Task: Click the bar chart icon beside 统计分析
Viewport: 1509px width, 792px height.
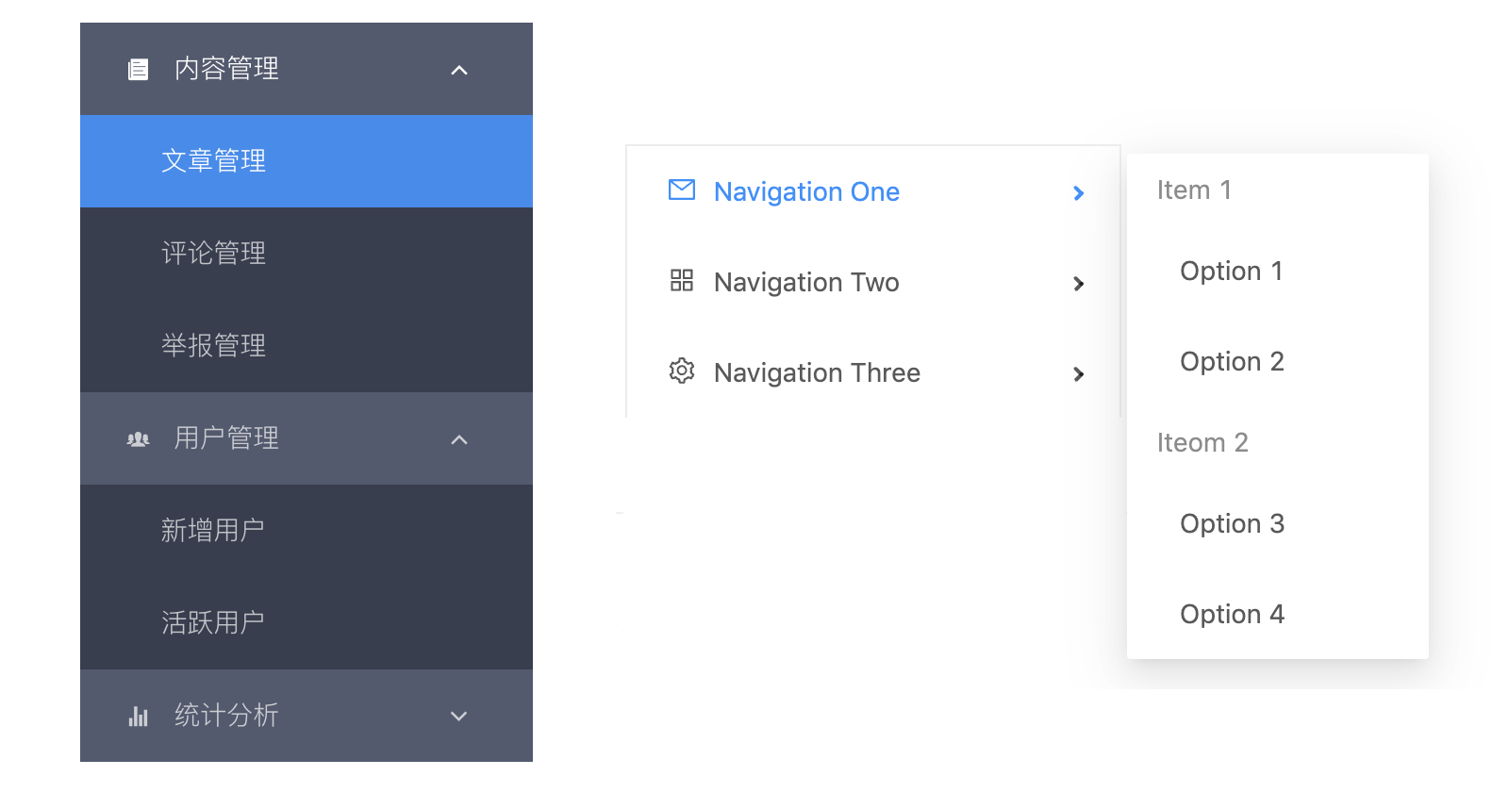Action: [x=138, y=717]
